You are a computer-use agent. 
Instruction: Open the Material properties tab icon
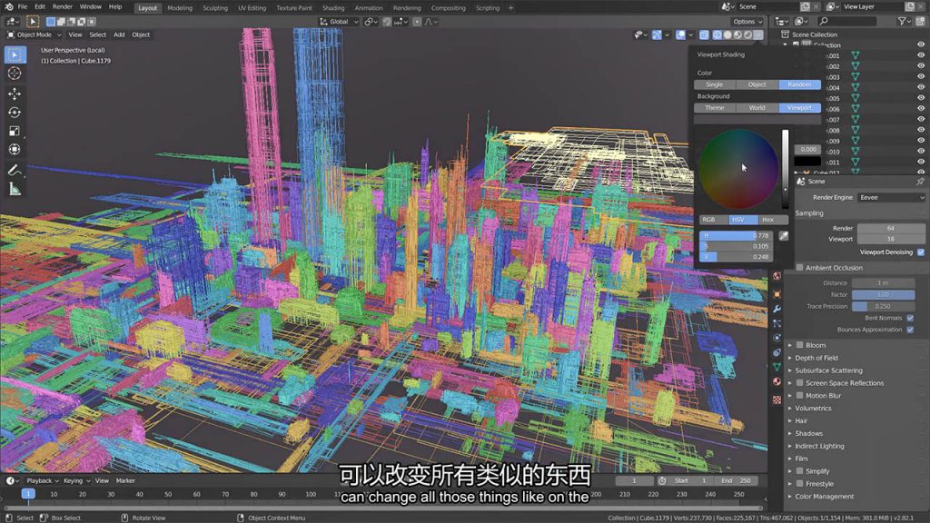(777, 382)
